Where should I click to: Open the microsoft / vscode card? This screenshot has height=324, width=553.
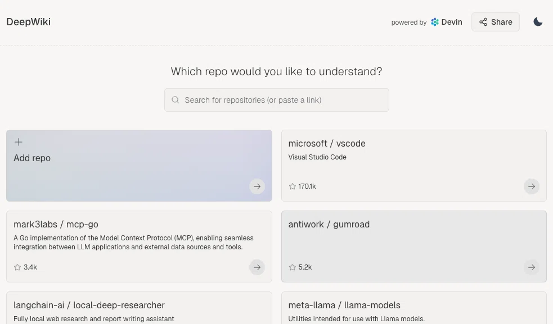(x=413, y=166)
